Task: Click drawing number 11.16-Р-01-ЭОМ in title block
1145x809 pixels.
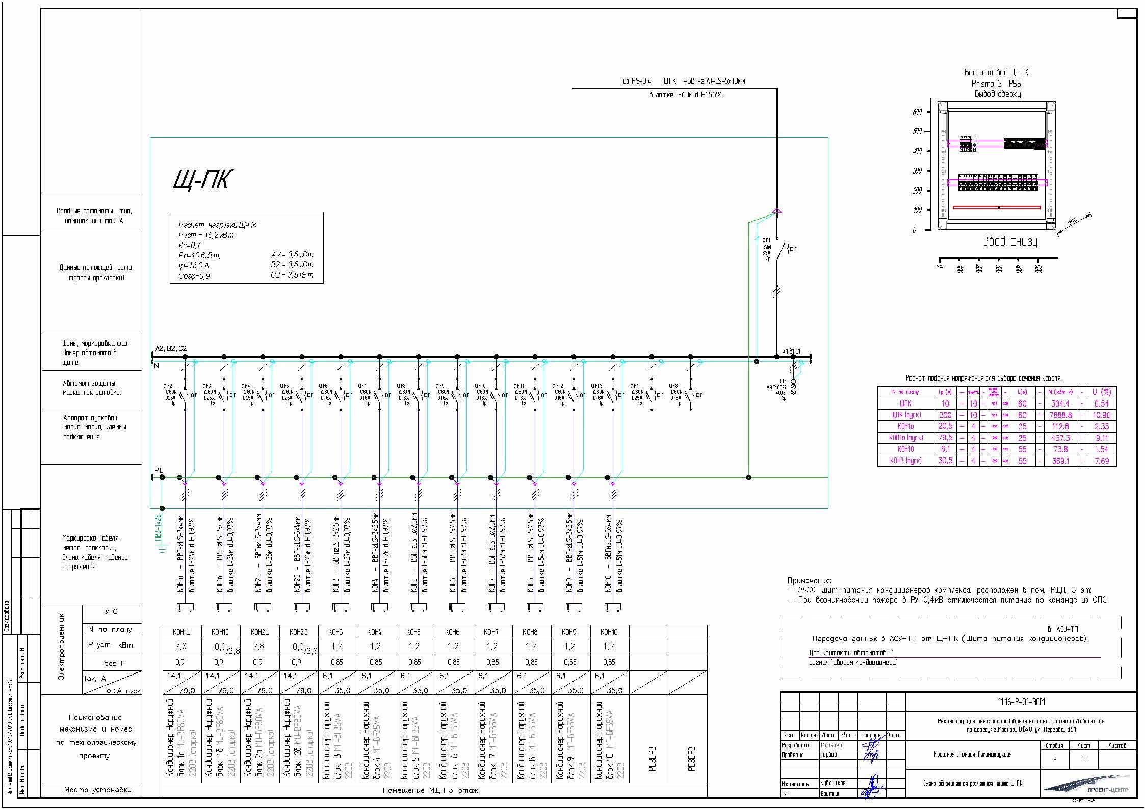Action: click(1021, 702)
